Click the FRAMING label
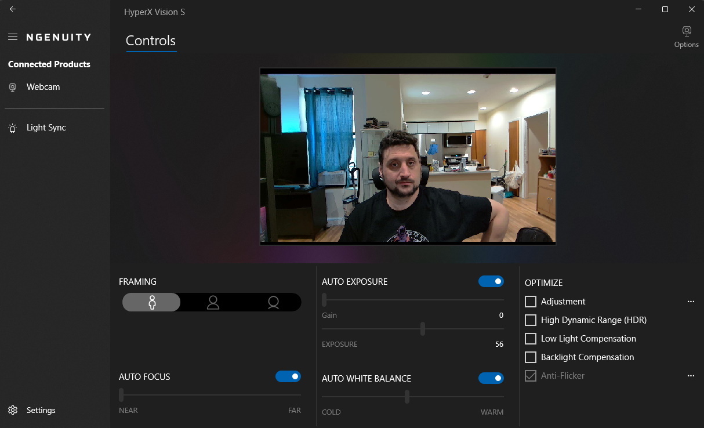The image size is (704, 428). [x=137, y=282]
